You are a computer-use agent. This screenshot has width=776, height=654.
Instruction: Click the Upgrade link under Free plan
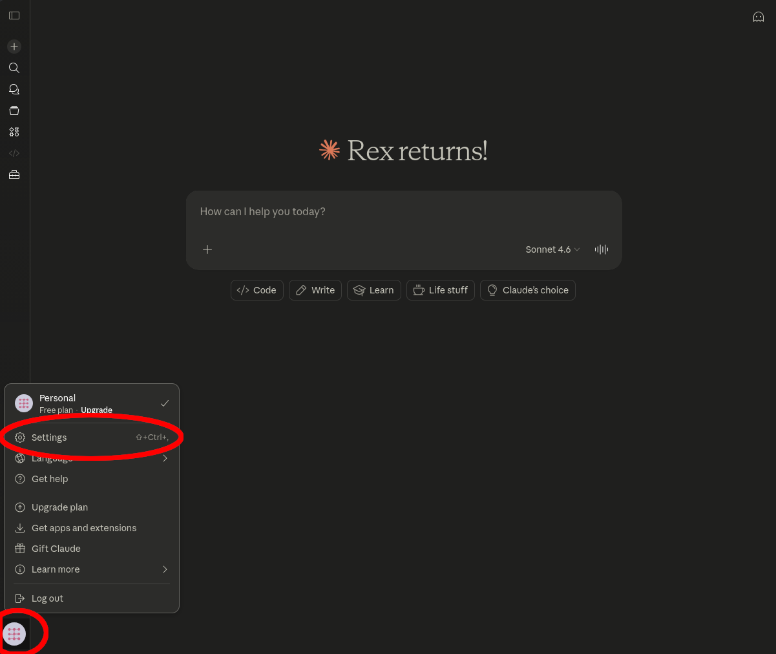click(96, 410)
